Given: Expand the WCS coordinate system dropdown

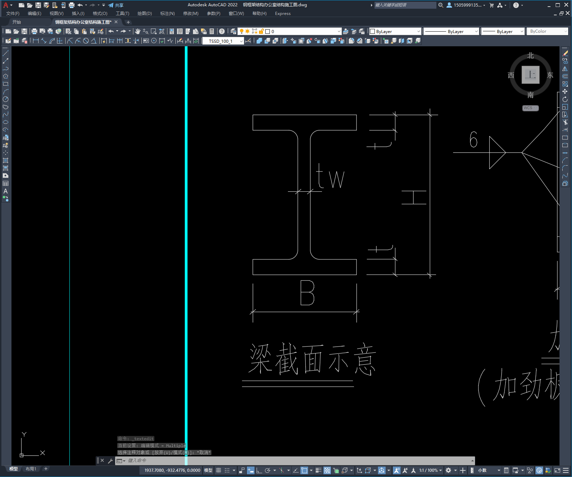Looking at the screenshot, I should 530,108.
